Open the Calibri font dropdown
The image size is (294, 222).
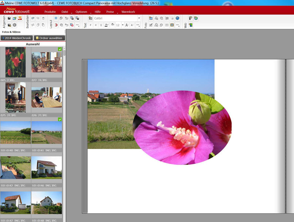tap(139, 19)
